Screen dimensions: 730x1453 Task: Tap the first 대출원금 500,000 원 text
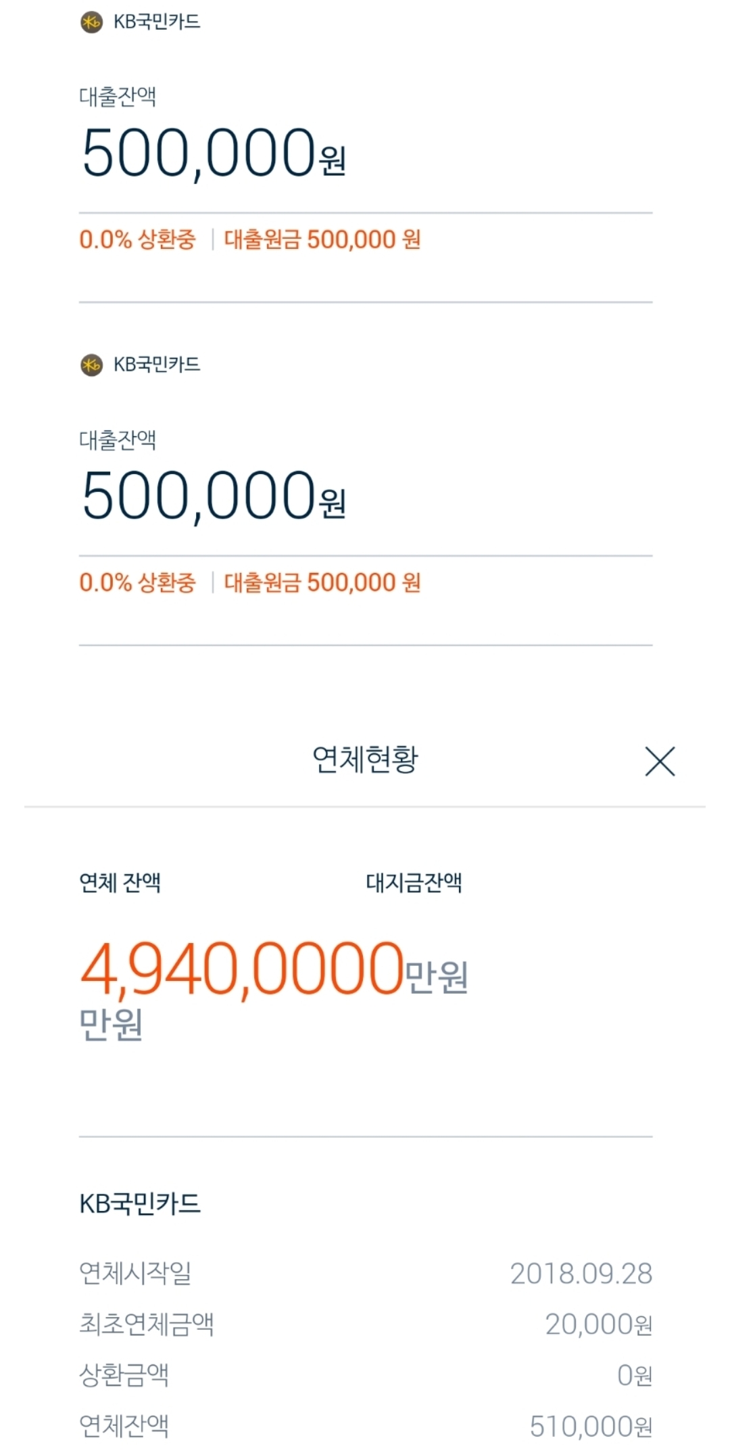[x=322, y=239]
